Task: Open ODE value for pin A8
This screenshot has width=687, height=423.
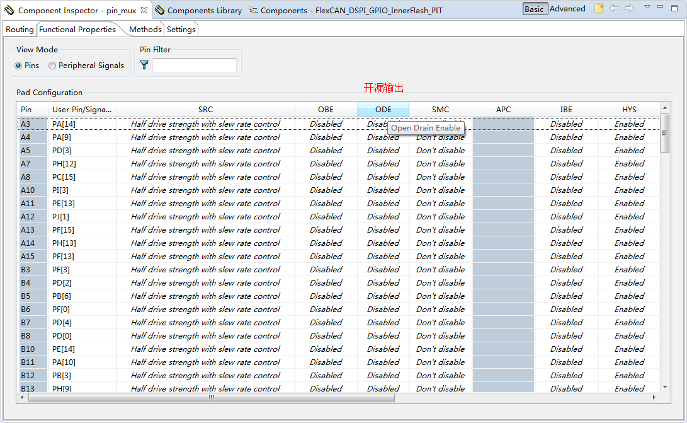Action: coord(383,177)
